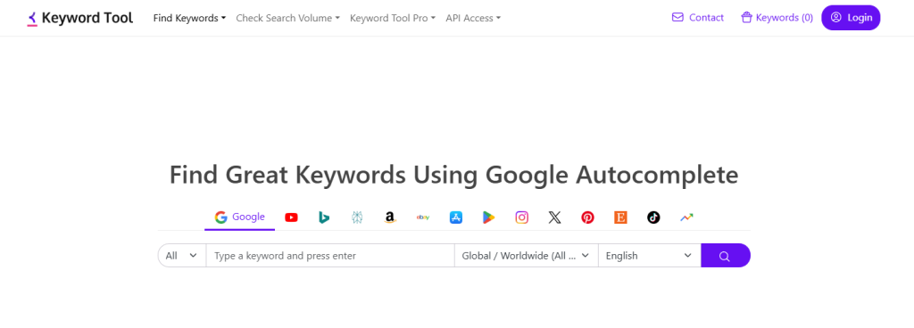This screenshot has width=914, height=328.
Task: Open the Contact link
Action: click(698, 18)
